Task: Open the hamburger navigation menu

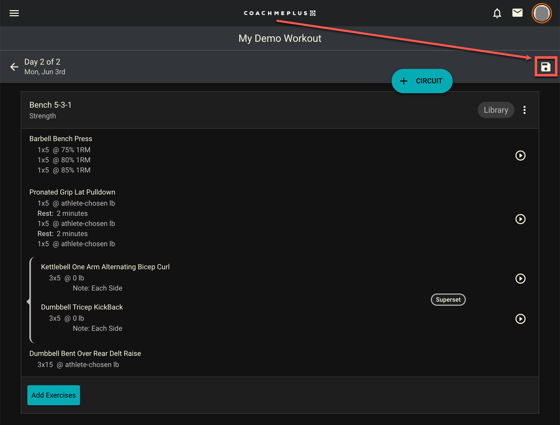Action: tap(14, 13)
